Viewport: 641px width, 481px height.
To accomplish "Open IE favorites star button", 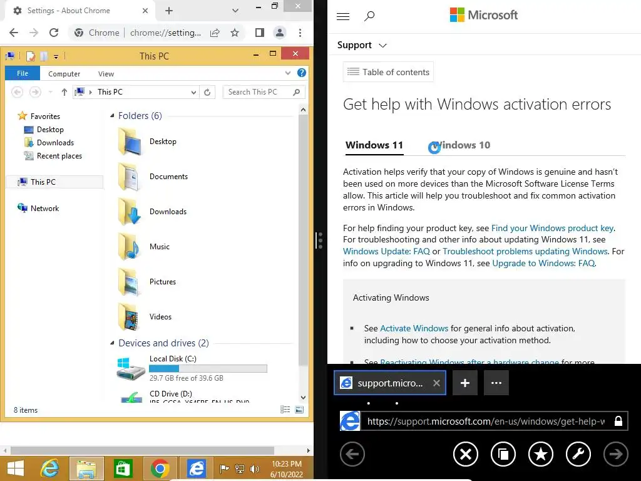I will (541, 454).
